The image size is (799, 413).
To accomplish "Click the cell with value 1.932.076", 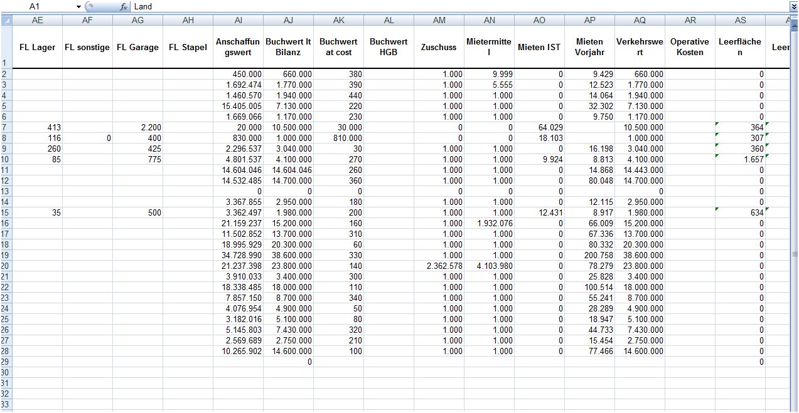I will click(x=489, y=223).
